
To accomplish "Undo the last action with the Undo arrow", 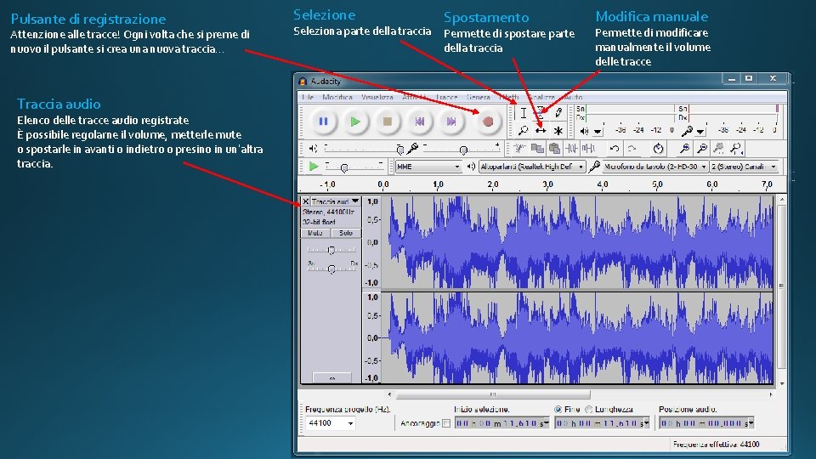I will pos(615,149).
